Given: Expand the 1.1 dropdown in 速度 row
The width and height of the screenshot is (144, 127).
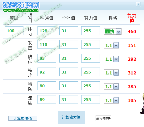Looking at the screenshot, I should 111,100.
